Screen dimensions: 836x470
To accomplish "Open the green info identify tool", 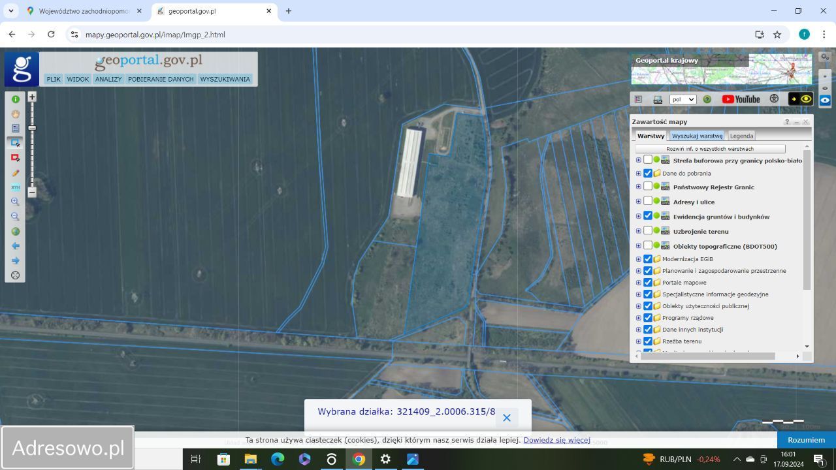I will pos(16,99).
